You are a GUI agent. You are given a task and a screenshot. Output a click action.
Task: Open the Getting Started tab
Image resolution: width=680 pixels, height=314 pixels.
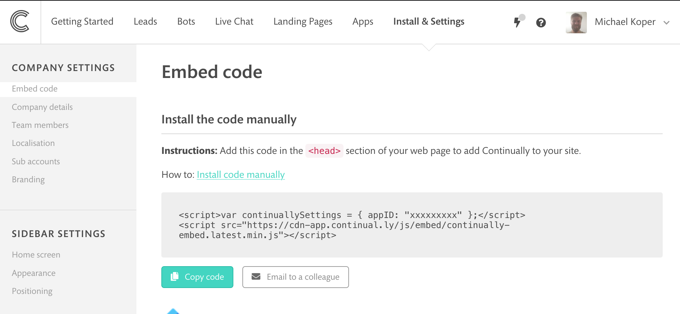point(82,21)
